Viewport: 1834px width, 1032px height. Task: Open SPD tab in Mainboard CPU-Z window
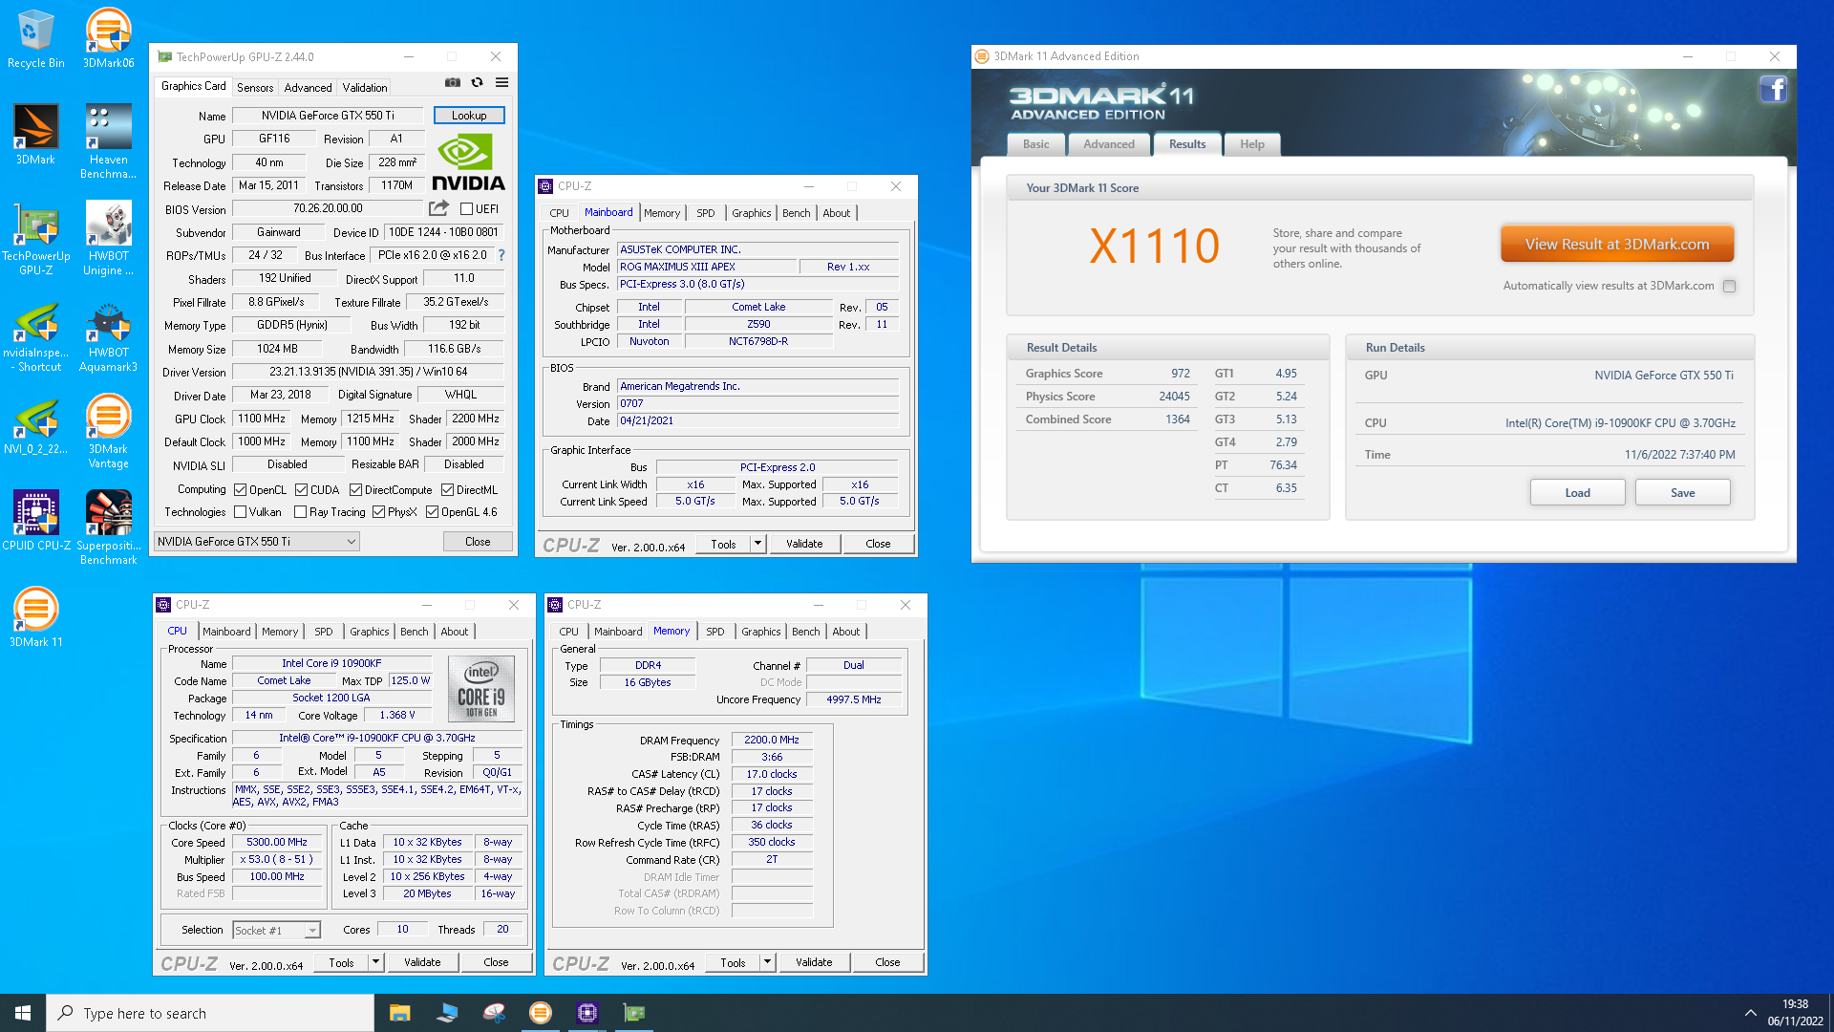[x=705, y=213]
